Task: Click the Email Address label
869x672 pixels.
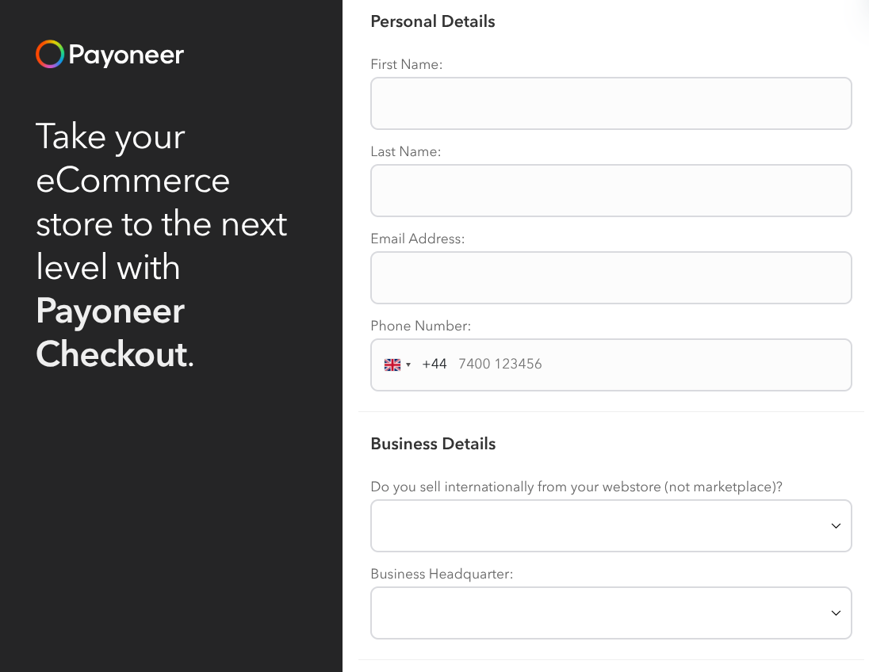Action: 417,239
